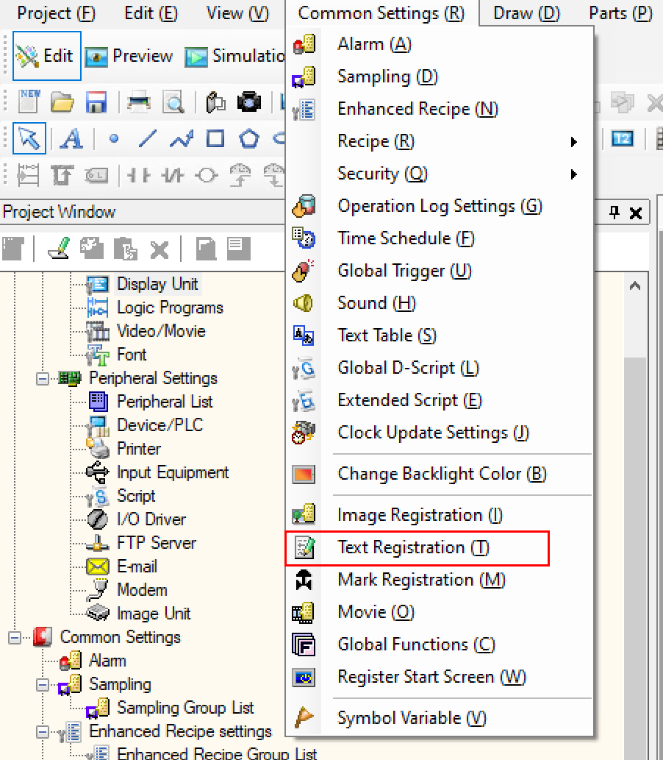Select the straight Line draw tool
Screen dimensions: 663x760
[148, 138]
